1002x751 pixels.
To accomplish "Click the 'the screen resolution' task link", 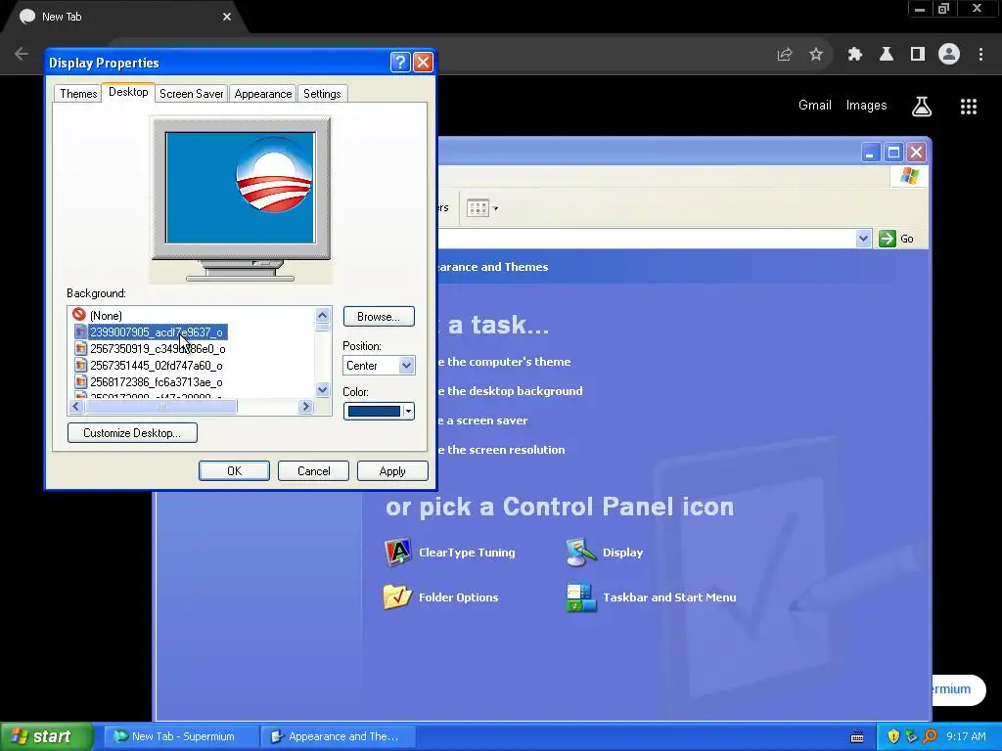I will coord(502,450).
